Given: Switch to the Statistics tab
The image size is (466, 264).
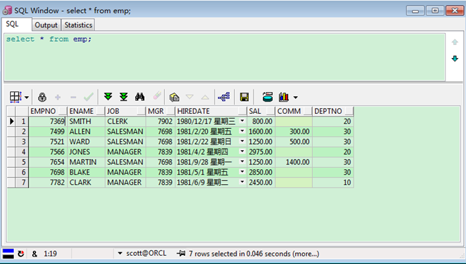Looking at the screenshot, I should point(79,25).
